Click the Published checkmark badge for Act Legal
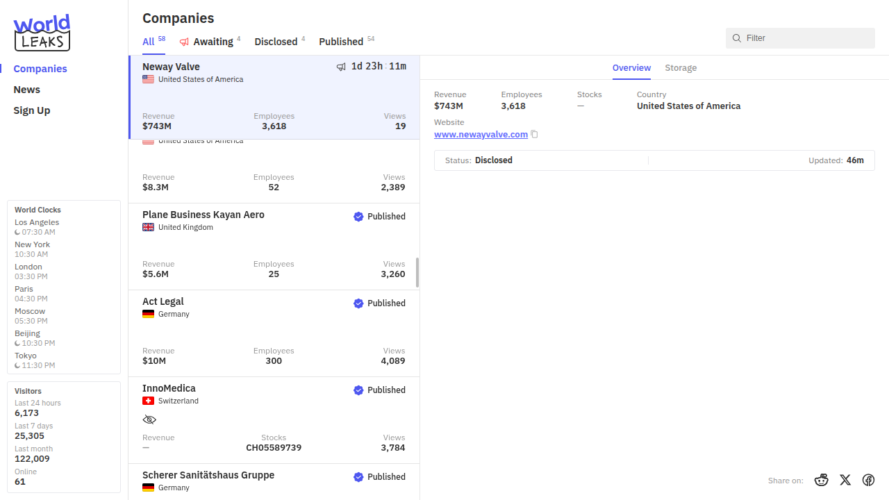 click(x=358, y=303)
